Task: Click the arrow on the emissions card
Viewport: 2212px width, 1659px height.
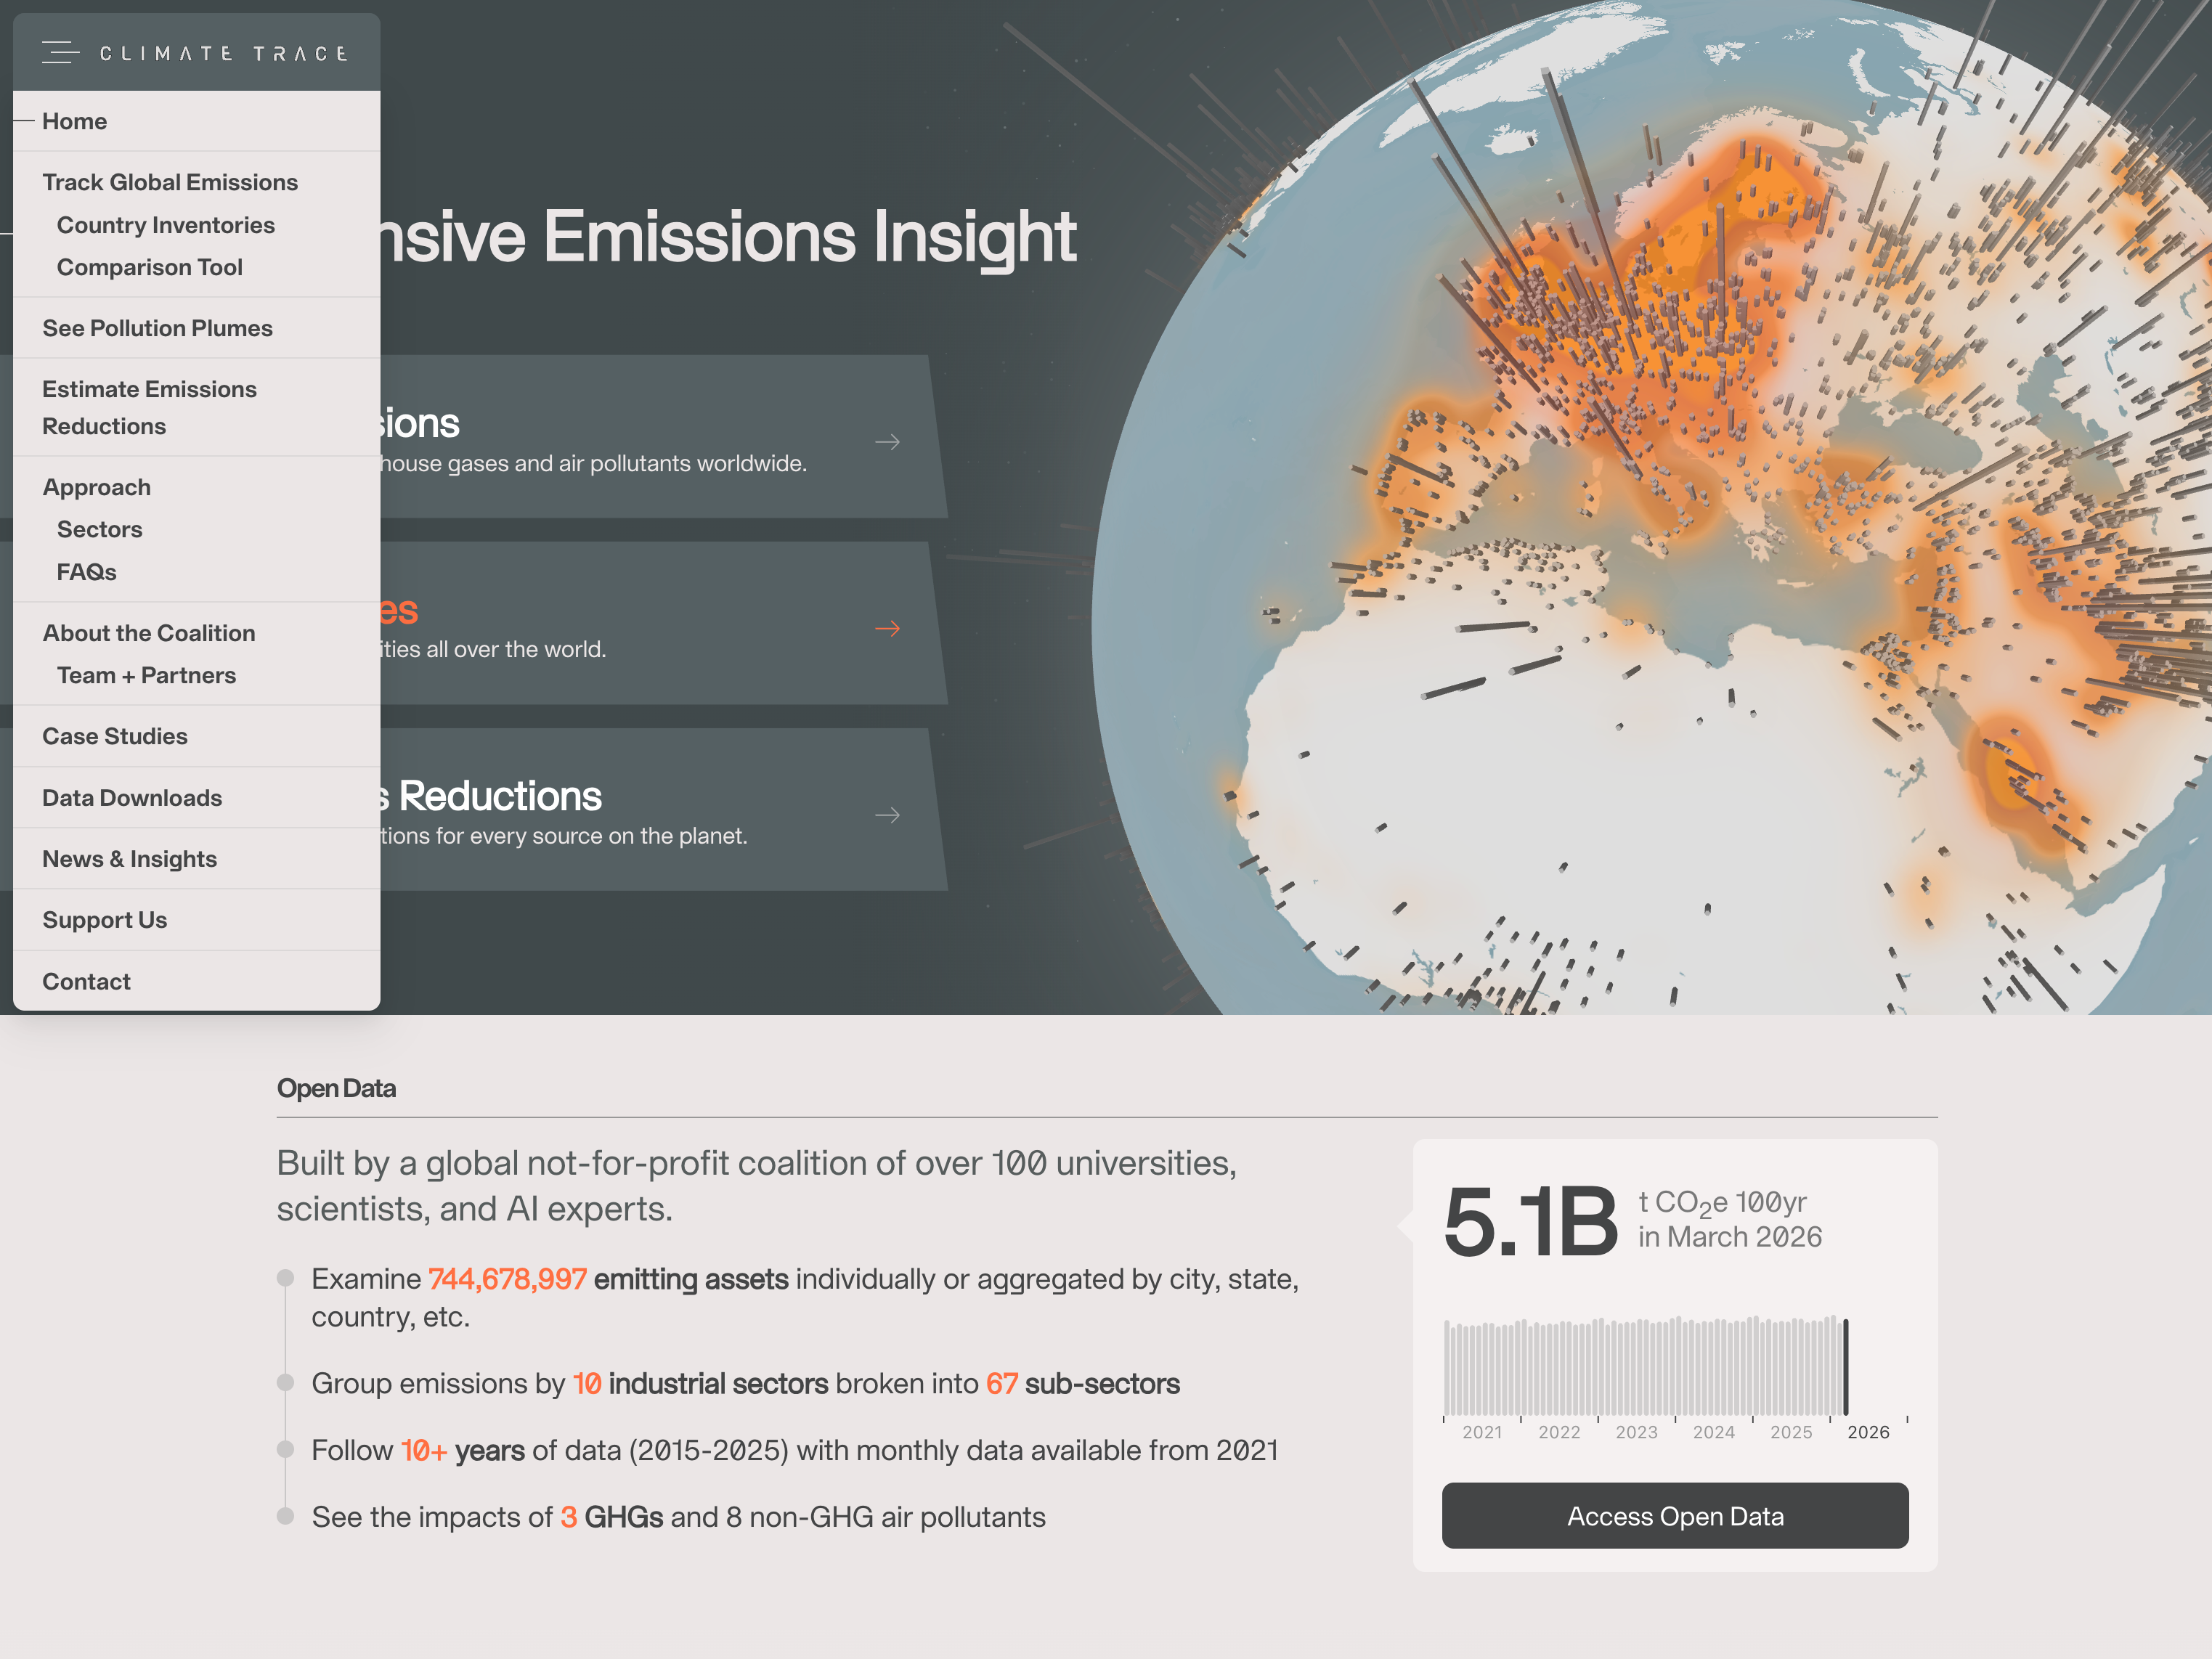Action: 887,442
